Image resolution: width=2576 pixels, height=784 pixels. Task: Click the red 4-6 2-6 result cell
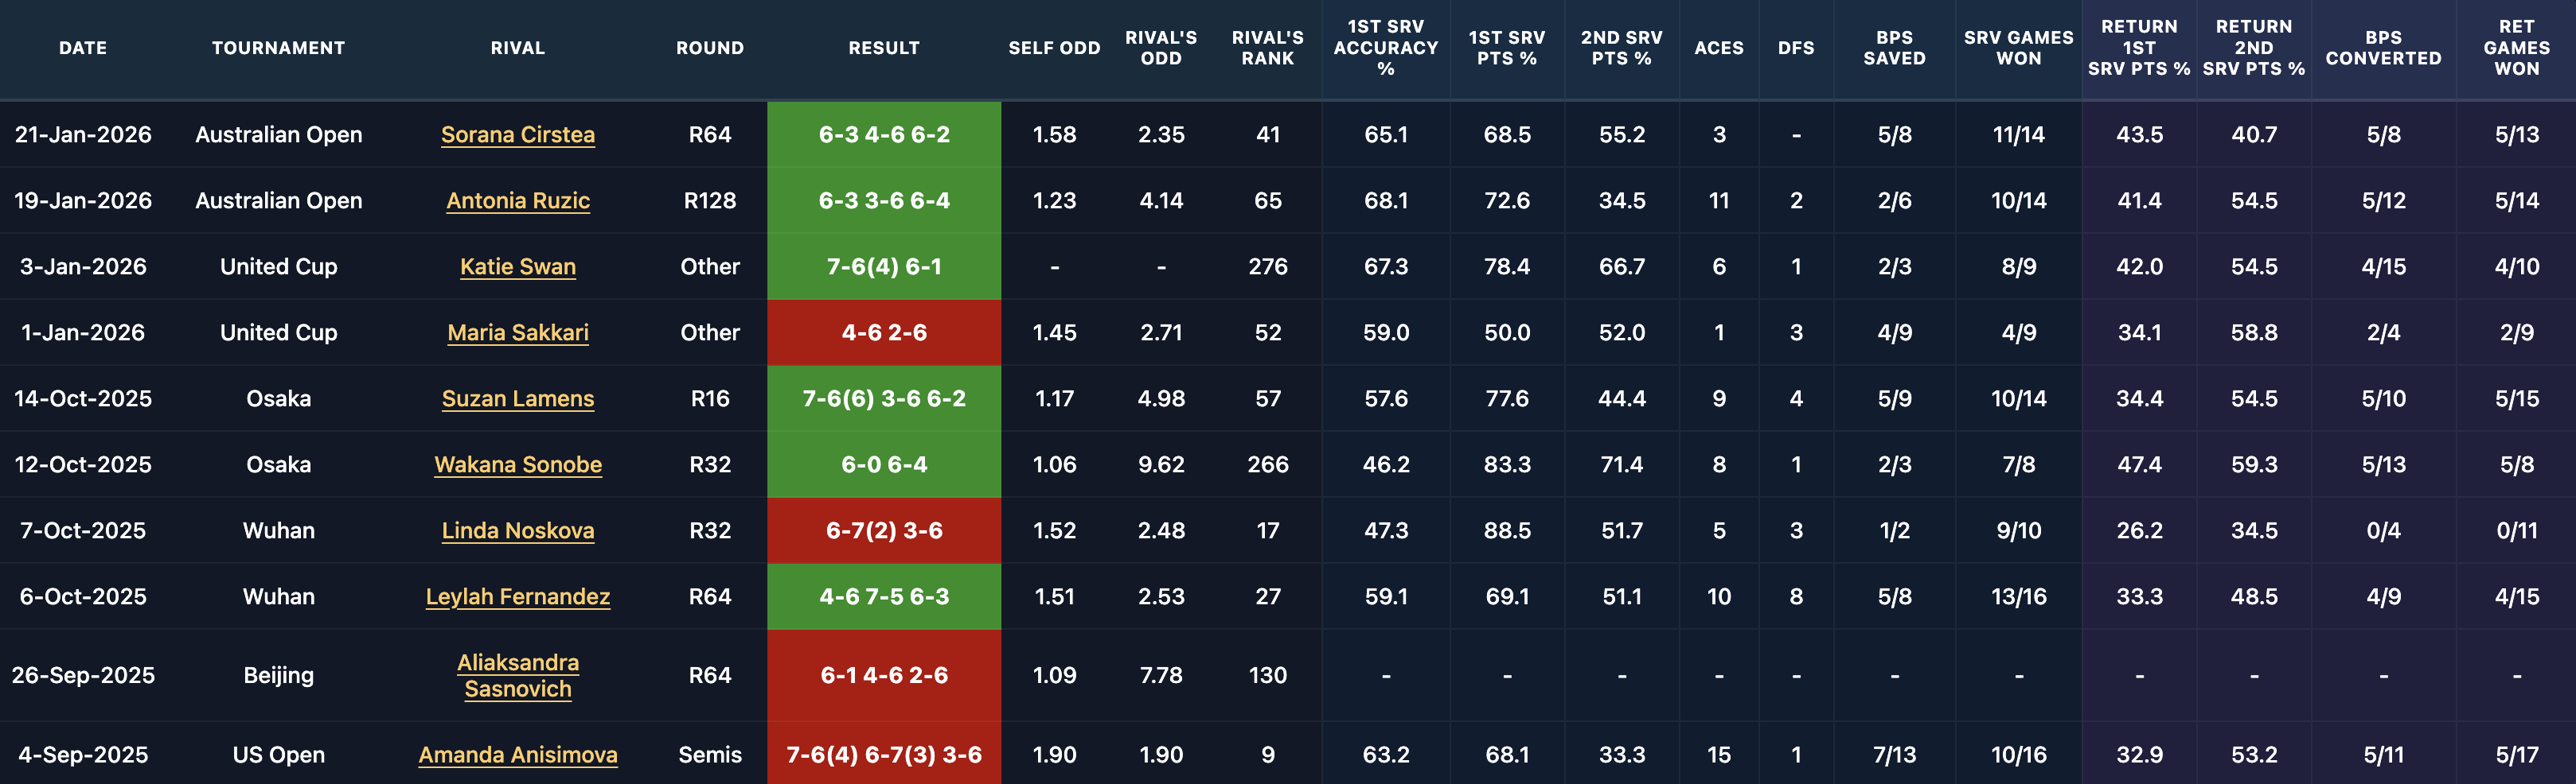click(884, 332)
